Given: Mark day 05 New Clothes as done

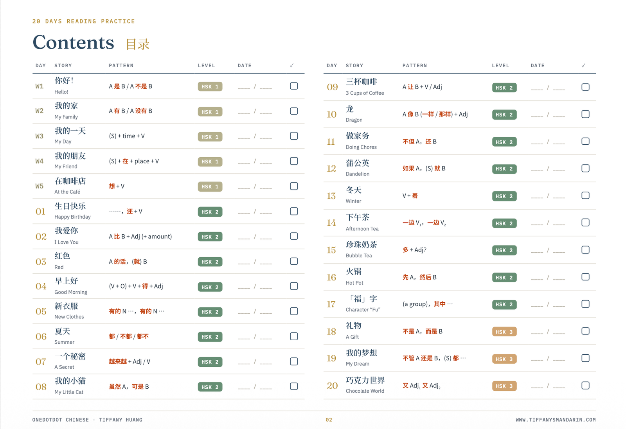Looking at the screenshot, I should 294,311.
